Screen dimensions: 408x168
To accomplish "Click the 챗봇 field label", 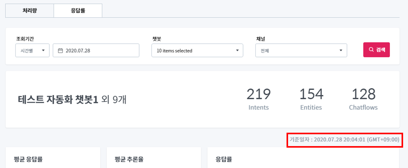I will 157,39.
